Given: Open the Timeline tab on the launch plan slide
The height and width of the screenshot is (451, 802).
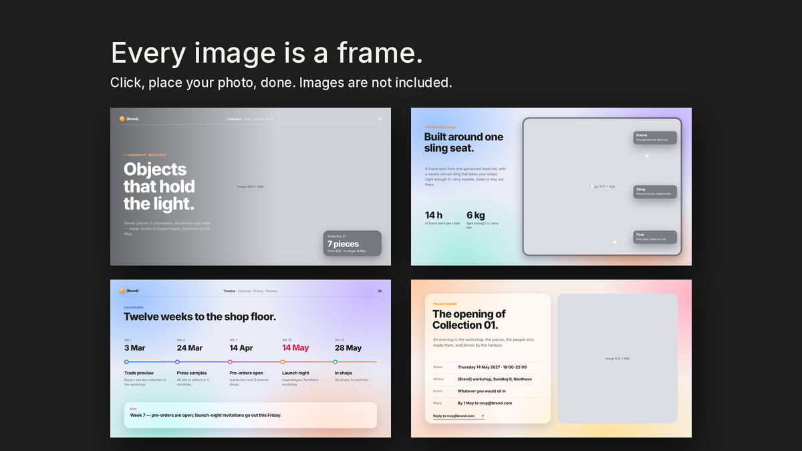Looking at the screenshot, I should (229, 291).
